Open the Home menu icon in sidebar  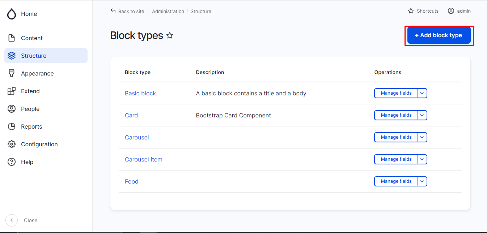pos(12,14)
